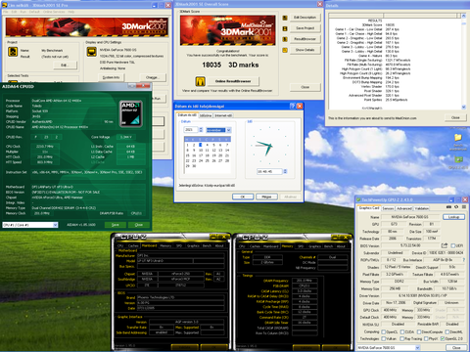Click the GPU-Z title bar app icon

coord(358,199)
